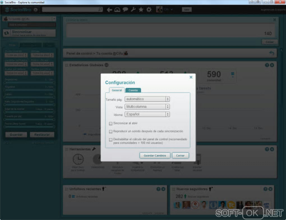Close the Estadísticas Globales panel

tap(272, 65)
